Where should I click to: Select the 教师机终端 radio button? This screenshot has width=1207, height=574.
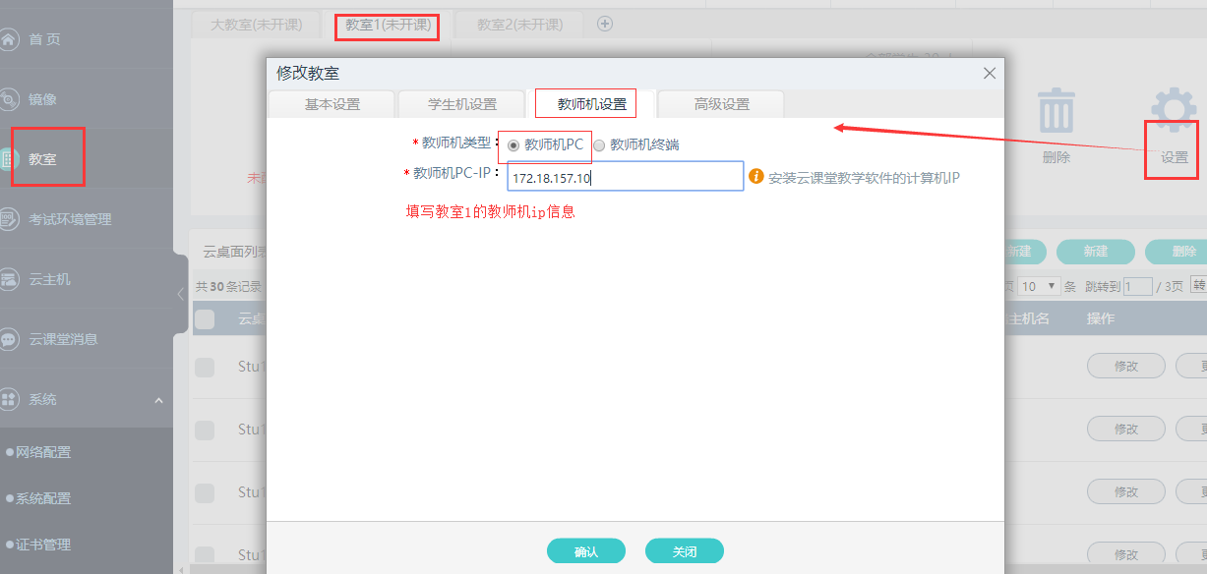599,145
